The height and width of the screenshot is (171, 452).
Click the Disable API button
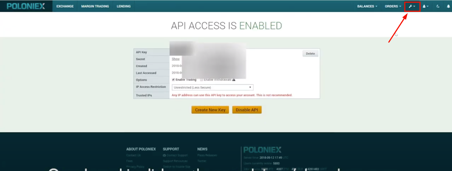coord(247,110)
